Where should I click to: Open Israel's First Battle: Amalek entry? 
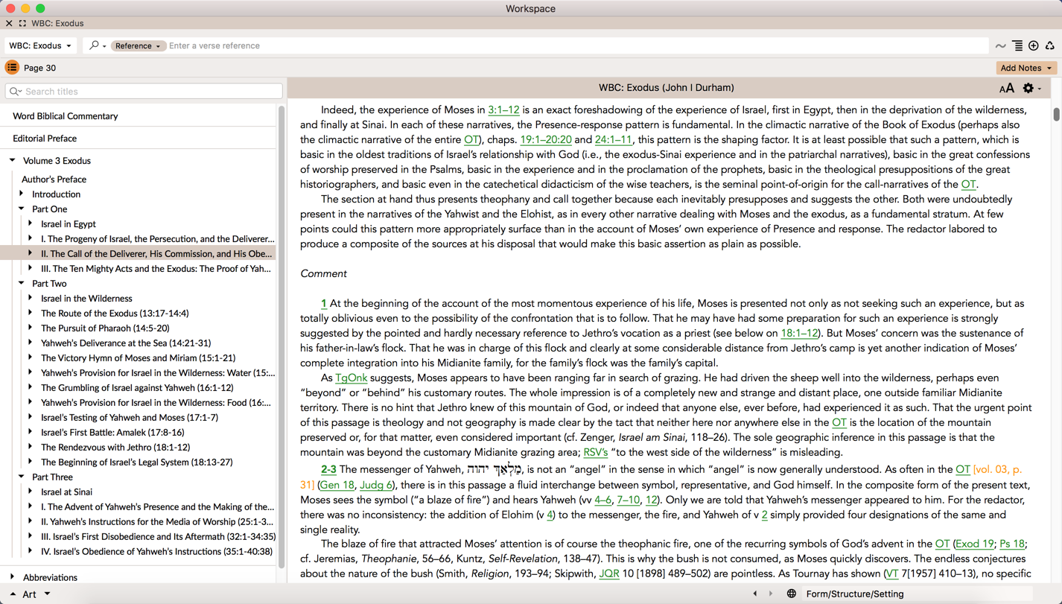click(x=112, y=433)
